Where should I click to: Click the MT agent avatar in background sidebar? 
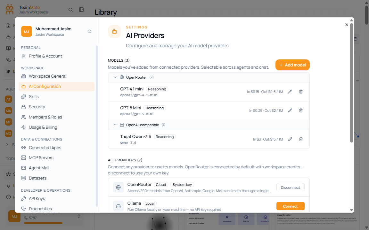click(8, 122)
